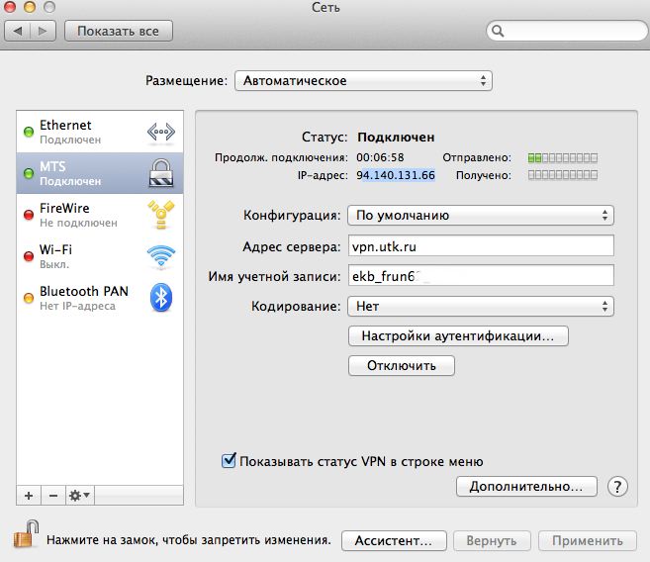Open the gear action menu
Screen dimensions: 650x562
pos(80,495)
